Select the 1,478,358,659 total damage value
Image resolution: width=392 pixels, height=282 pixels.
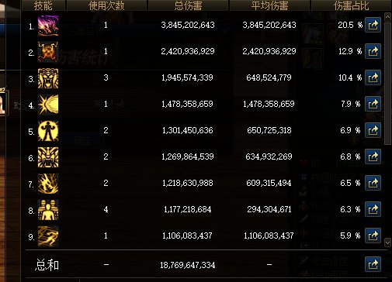pos(187,104)
